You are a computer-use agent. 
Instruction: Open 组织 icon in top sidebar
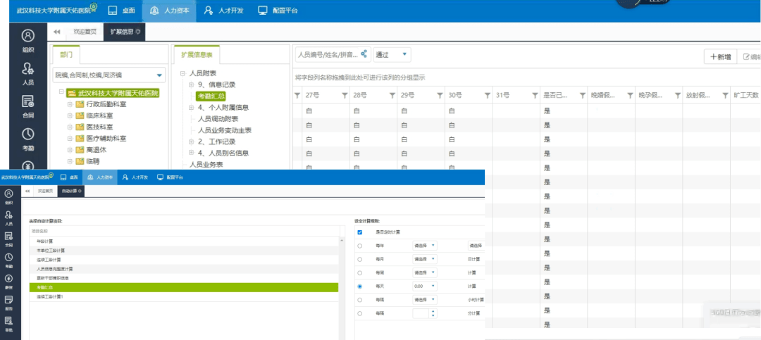(27, 39)
